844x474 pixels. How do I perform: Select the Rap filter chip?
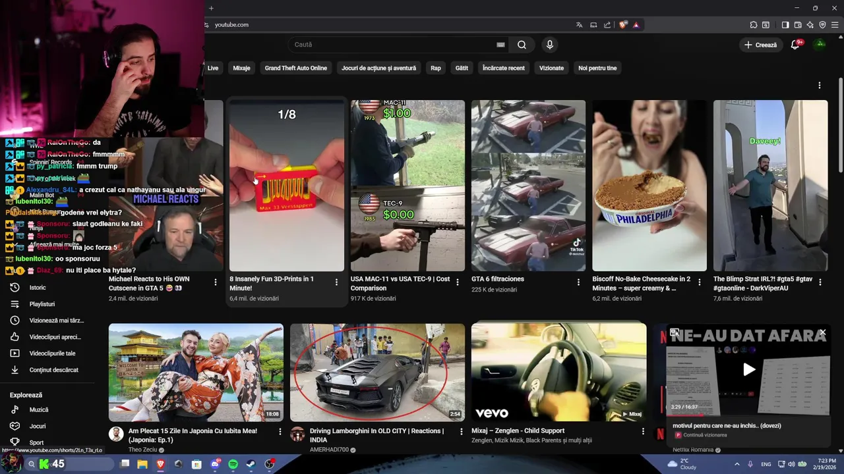click(x=436, y=68)
